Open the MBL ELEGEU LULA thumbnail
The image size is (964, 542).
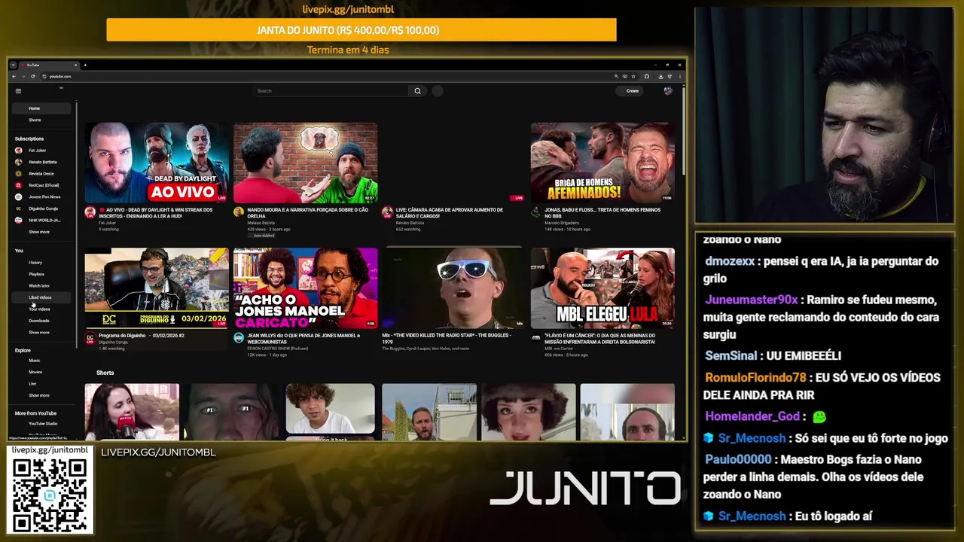[602, 288]
